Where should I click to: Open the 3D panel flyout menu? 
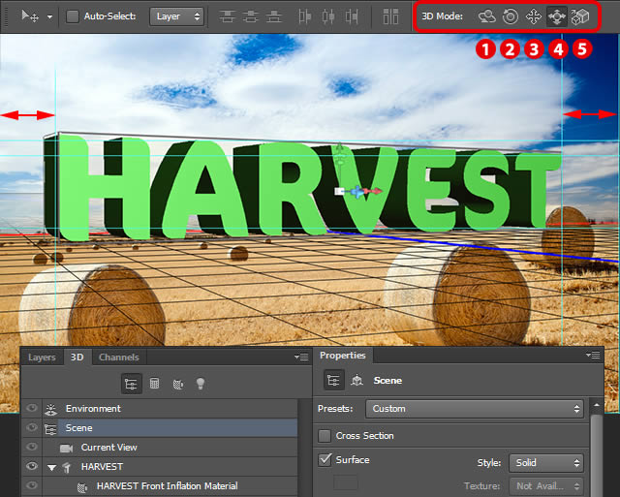pos(301,357)
